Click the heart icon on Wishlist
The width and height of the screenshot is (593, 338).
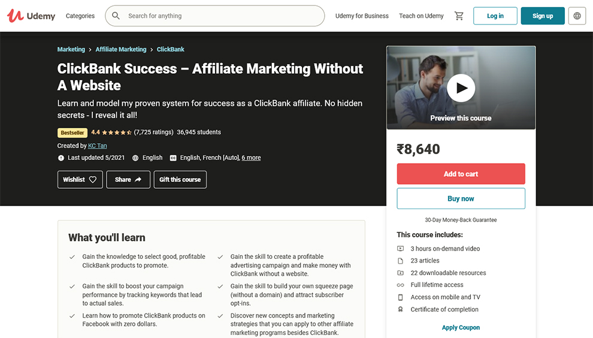coord(93,180)
